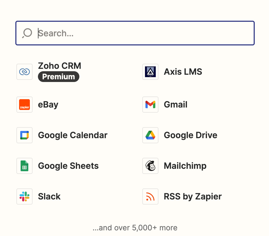
Task: Pick Google Calendar text label
Action: (73, 135)
